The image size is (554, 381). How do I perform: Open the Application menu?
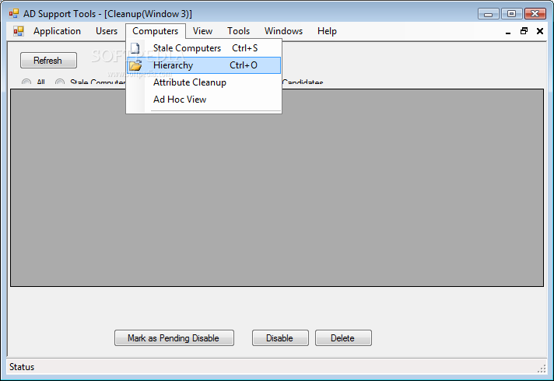(x=57, y=31)
